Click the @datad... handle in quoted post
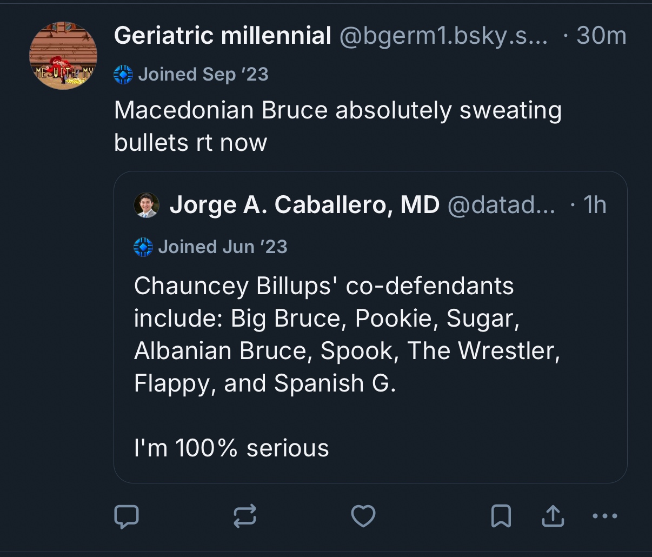This screenshot has height=557, width=652. coord(501,205)
